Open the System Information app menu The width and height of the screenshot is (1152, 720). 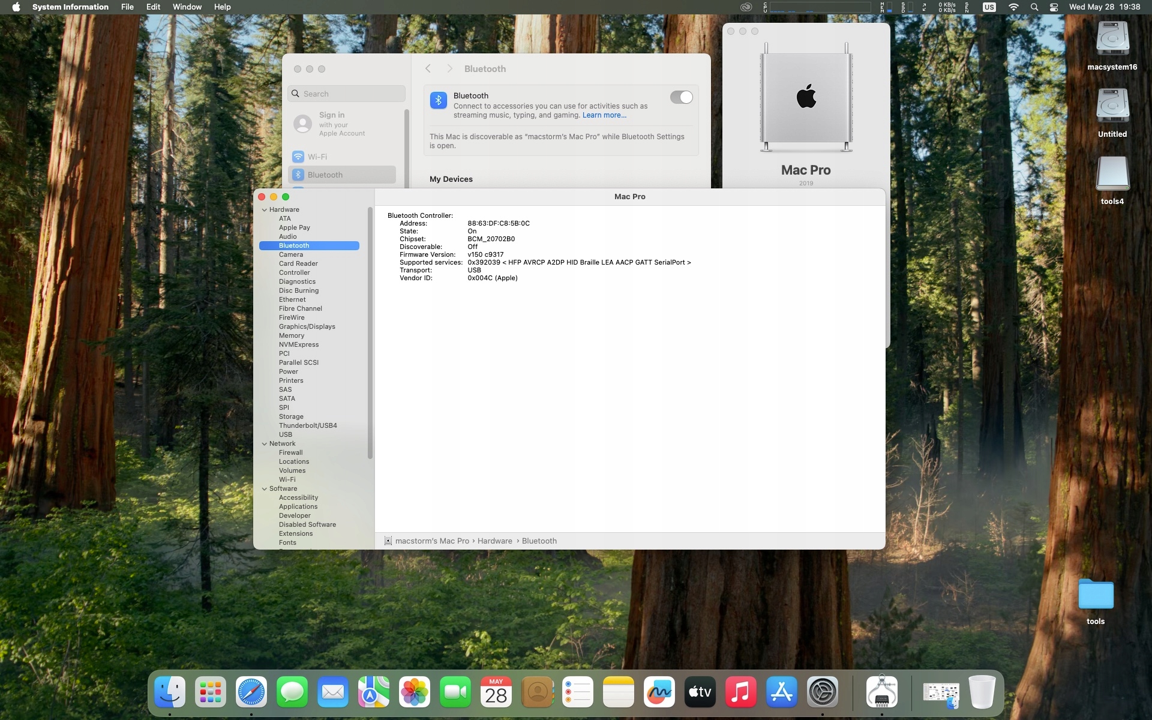tap(70, 7)
